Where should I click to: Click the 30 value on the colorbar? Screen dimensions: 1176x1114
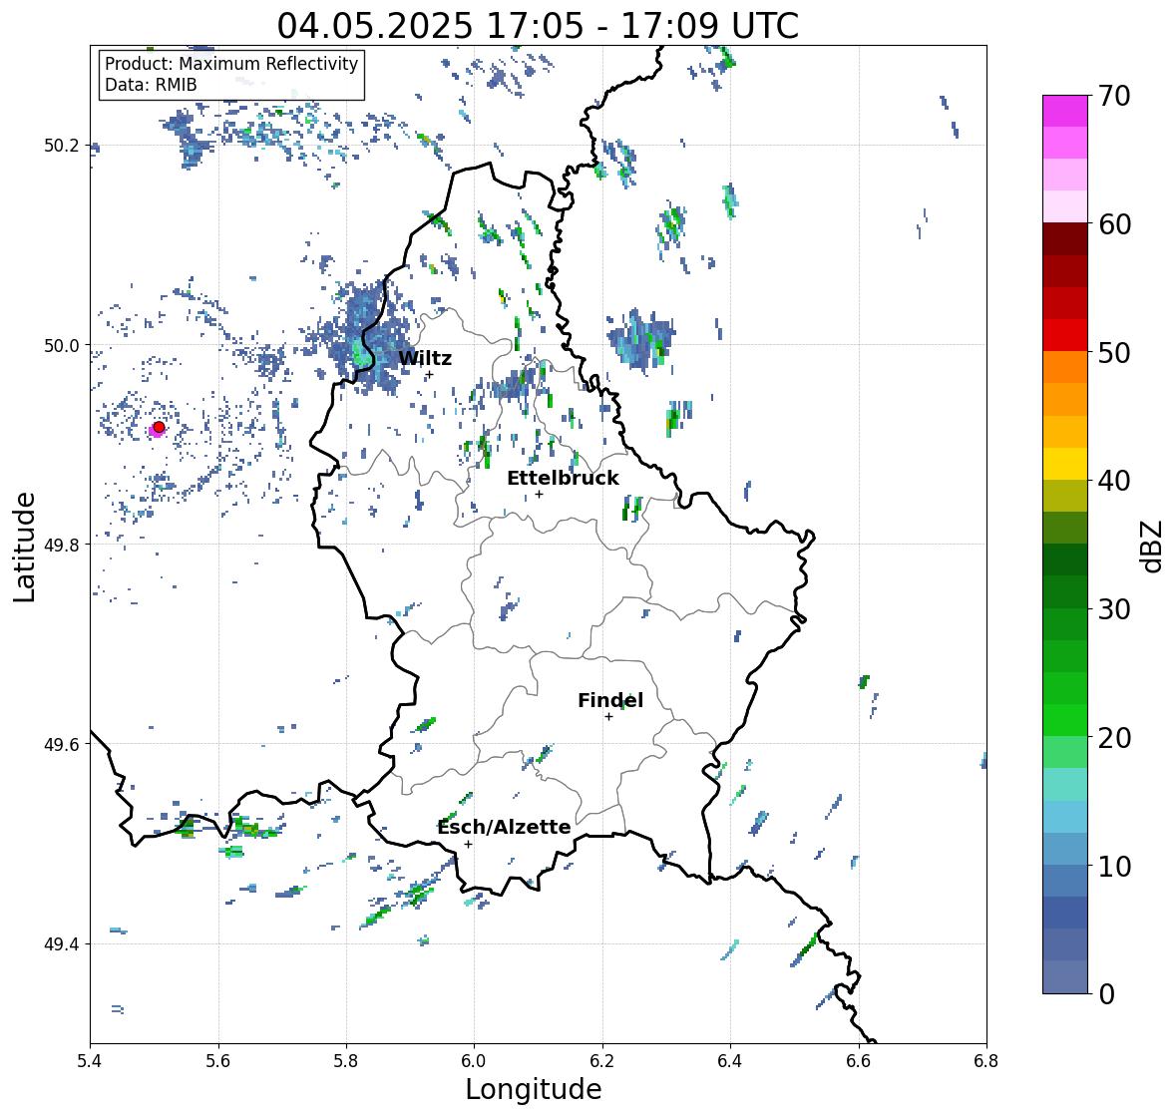click(1114, 608)
